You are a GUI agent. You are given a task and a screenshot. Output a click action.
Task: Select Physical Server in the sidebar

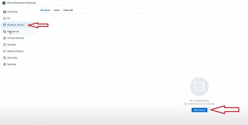(x=18, y=25)
